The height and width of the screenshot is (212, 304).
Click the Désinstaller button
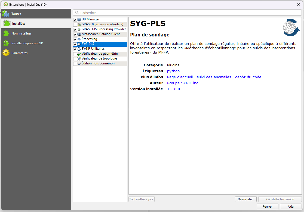(x=245, y=199)
